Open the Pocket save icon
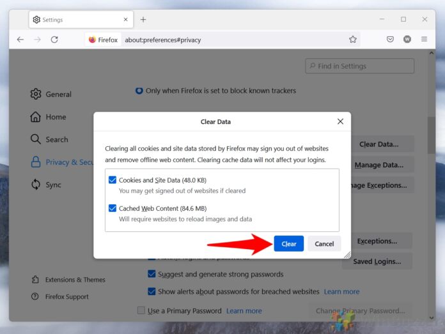 390,39
